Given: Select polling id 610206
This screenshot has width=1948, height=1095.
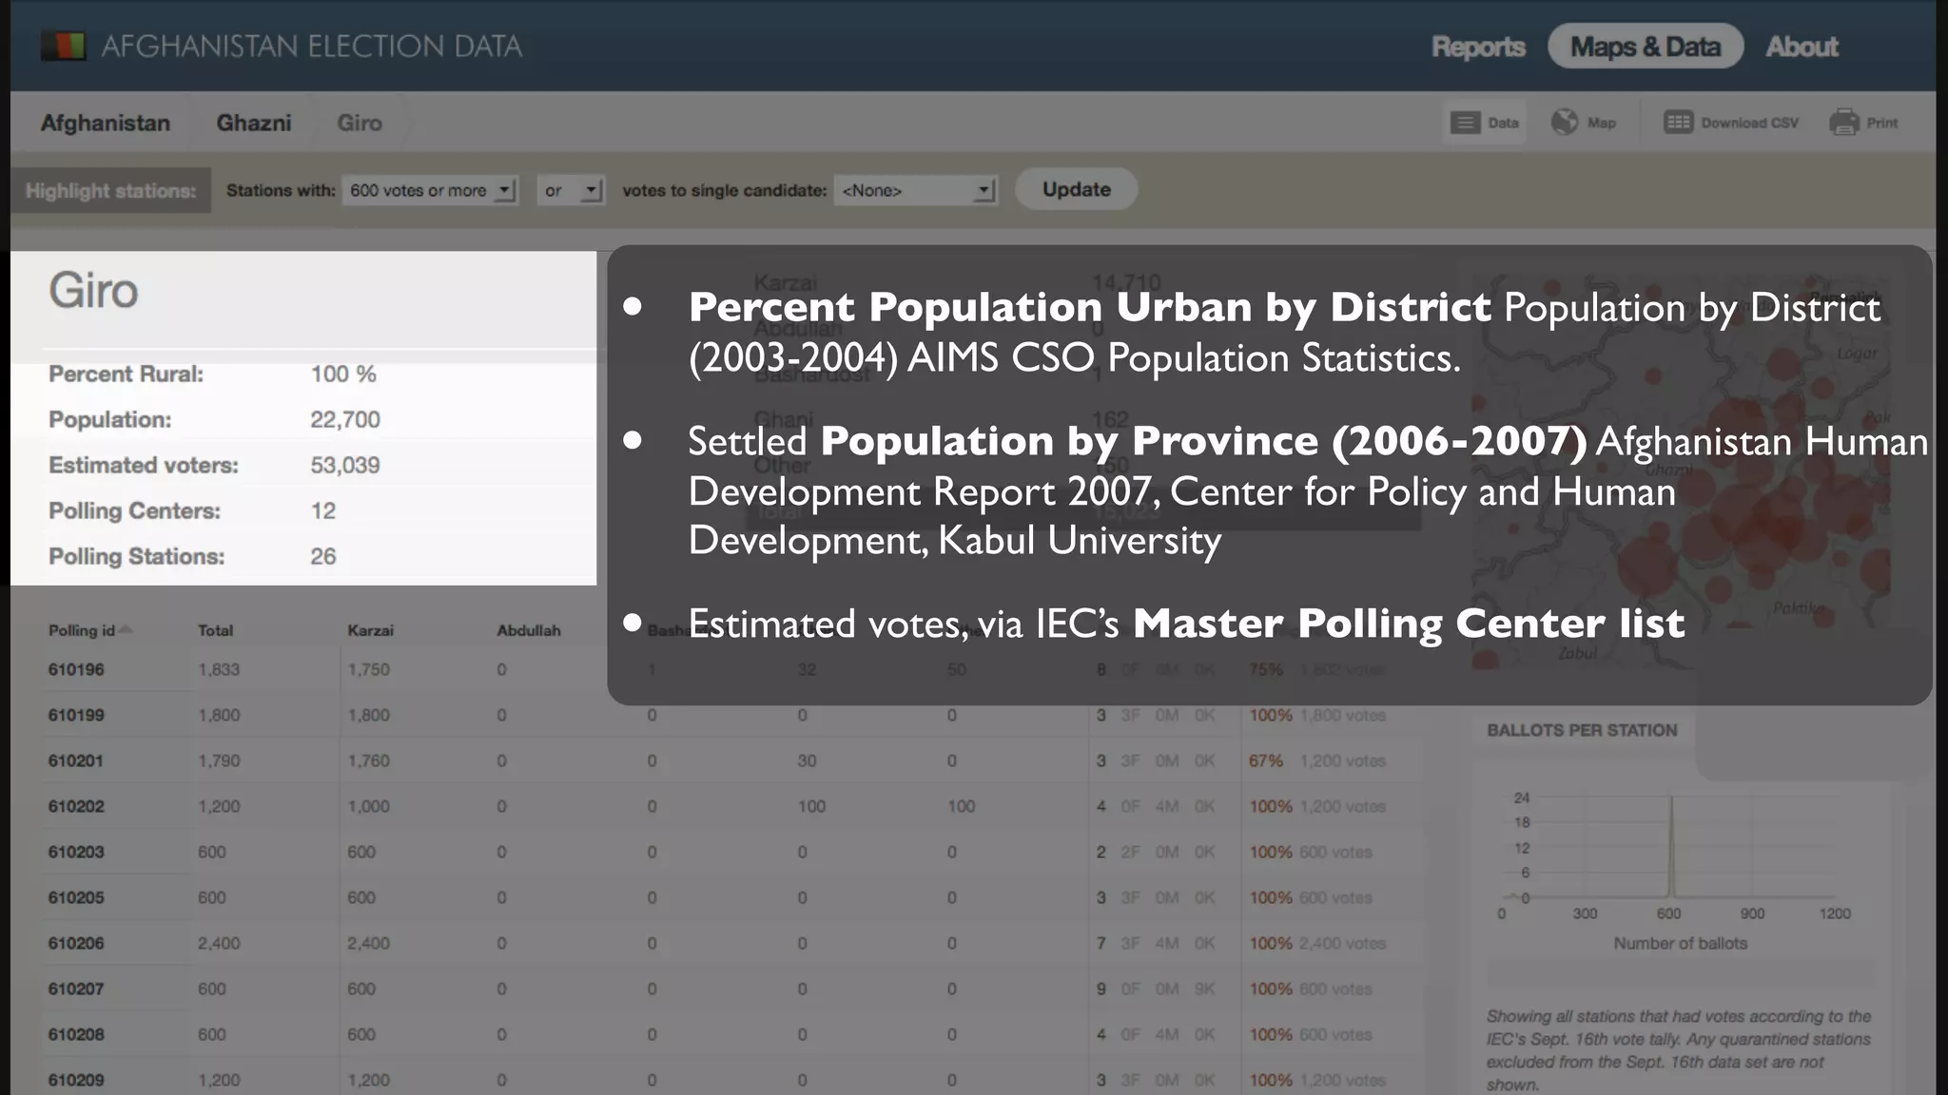Looking at the screenshot, I should [x=76, y=943].
